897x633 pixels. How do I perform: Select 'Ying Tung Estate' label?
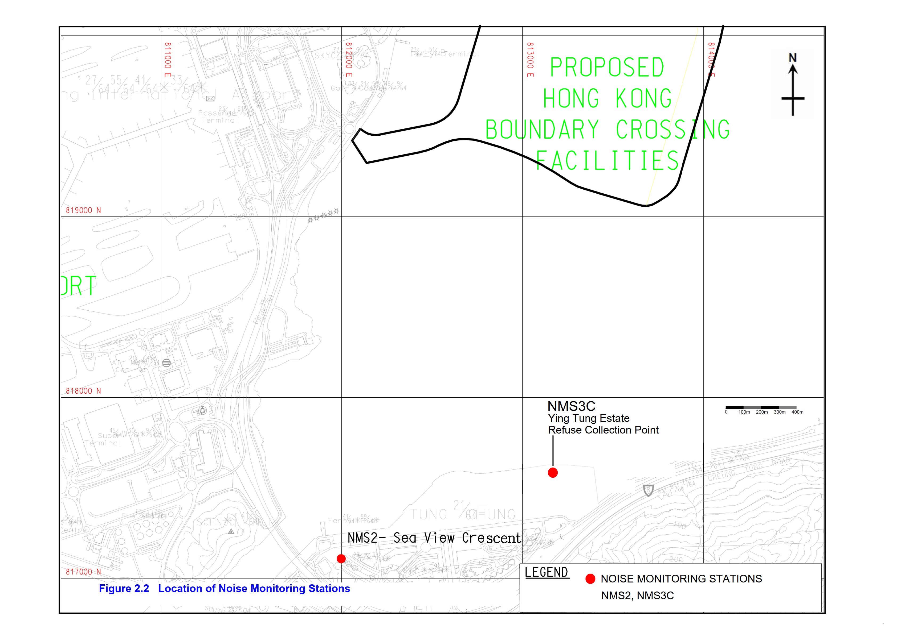(589, 418)
